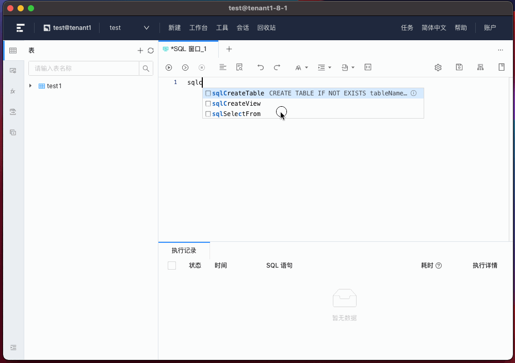Click the table name search magnifier
Viewport: 515px width, 363px height.
click(146, 69)
